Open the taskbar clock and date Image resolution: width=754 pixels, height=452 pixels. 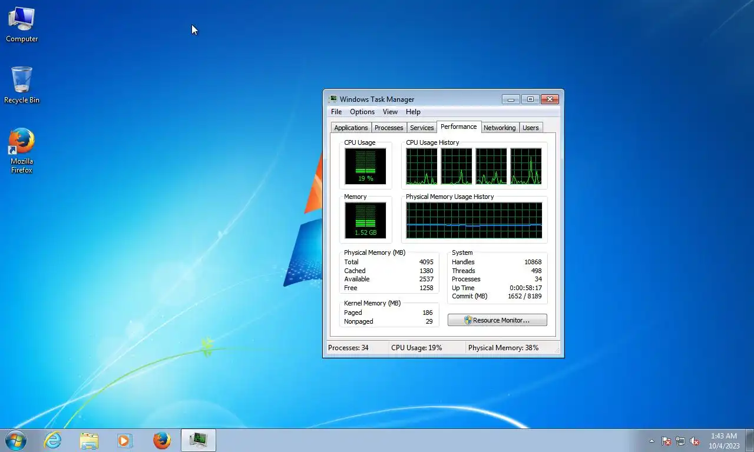[x=724, y=441]
